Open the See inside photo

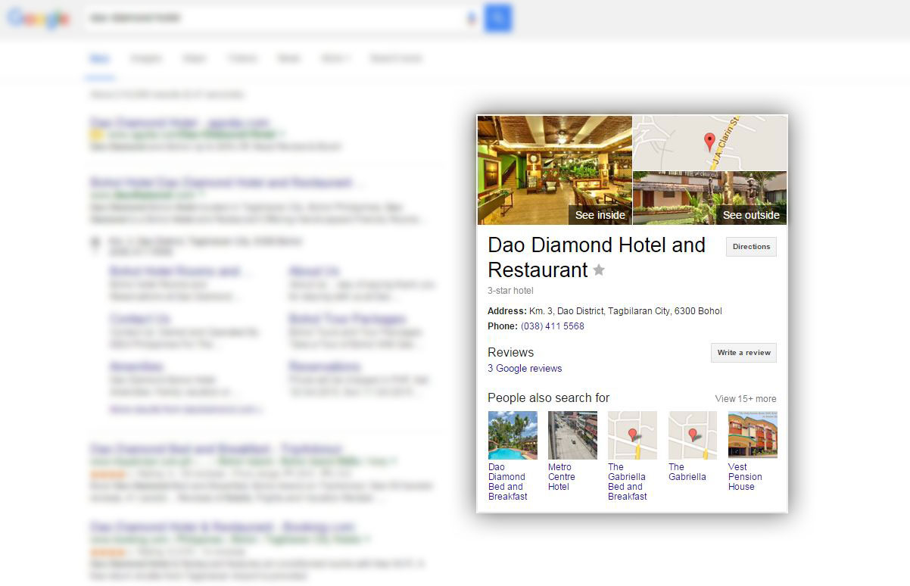tap(555, 170)
